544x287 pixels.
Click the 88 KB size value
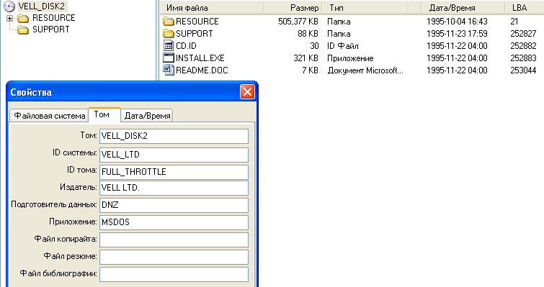coord(308,34)
